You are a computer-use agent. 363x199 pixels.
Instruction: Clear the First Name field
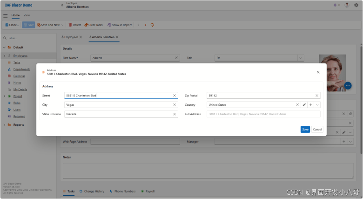[176, 58]
